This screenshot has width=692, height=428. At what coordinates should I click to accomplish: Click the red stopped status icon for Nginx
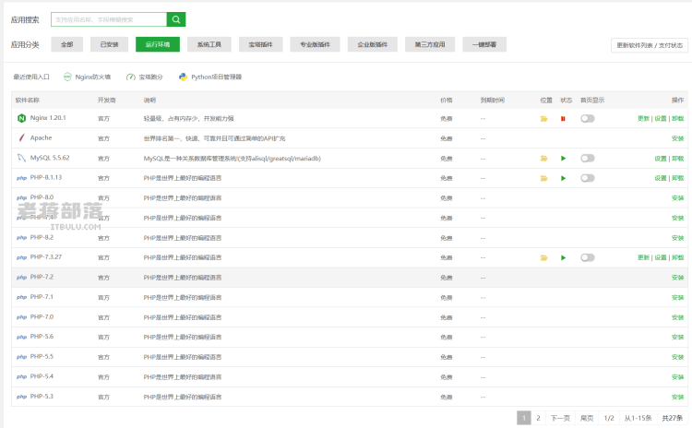point(563,119)
